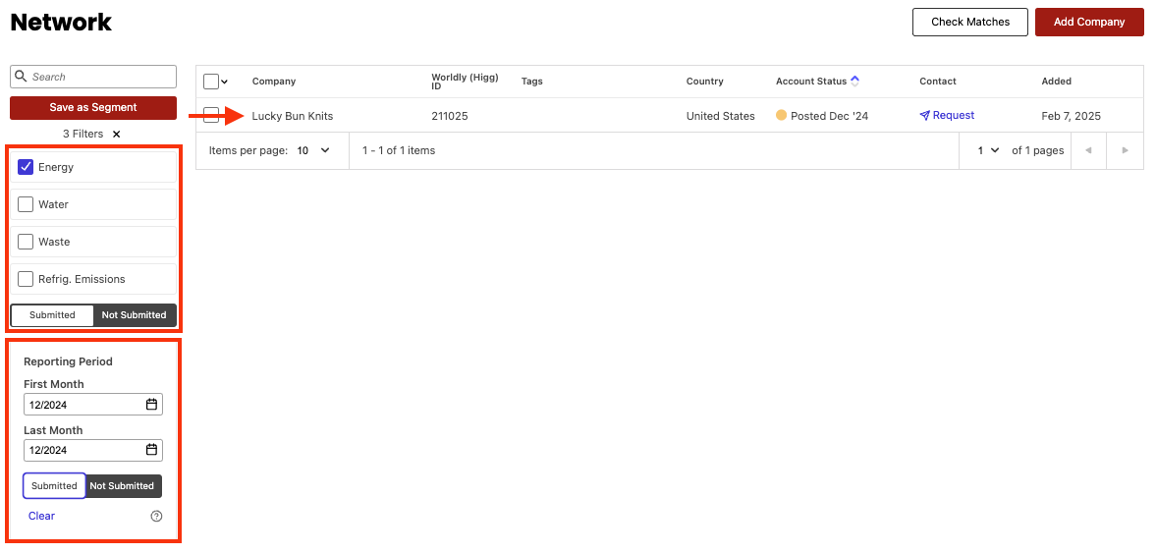Check the Refrig. Emissions filter checkbox
This screenshot has height=554, width=1156.
(26, 279)
